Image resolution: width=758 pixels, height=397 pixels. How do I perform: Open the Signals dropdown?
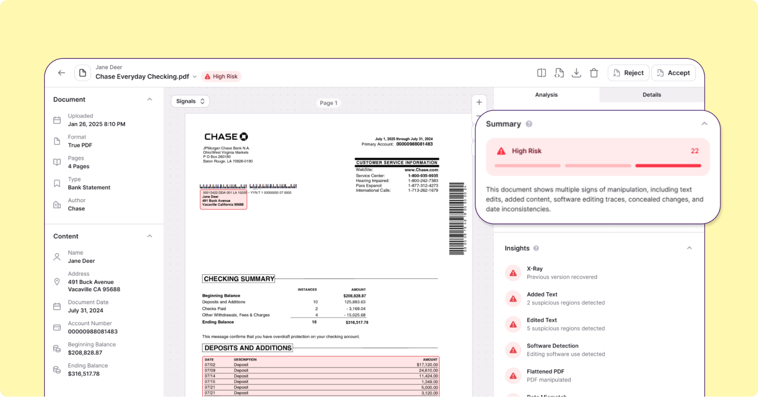[x=190, y=101]
